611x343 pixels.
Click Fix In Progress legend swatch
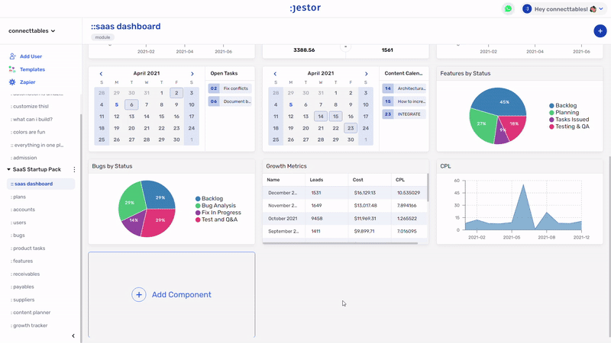coord(198,213)
